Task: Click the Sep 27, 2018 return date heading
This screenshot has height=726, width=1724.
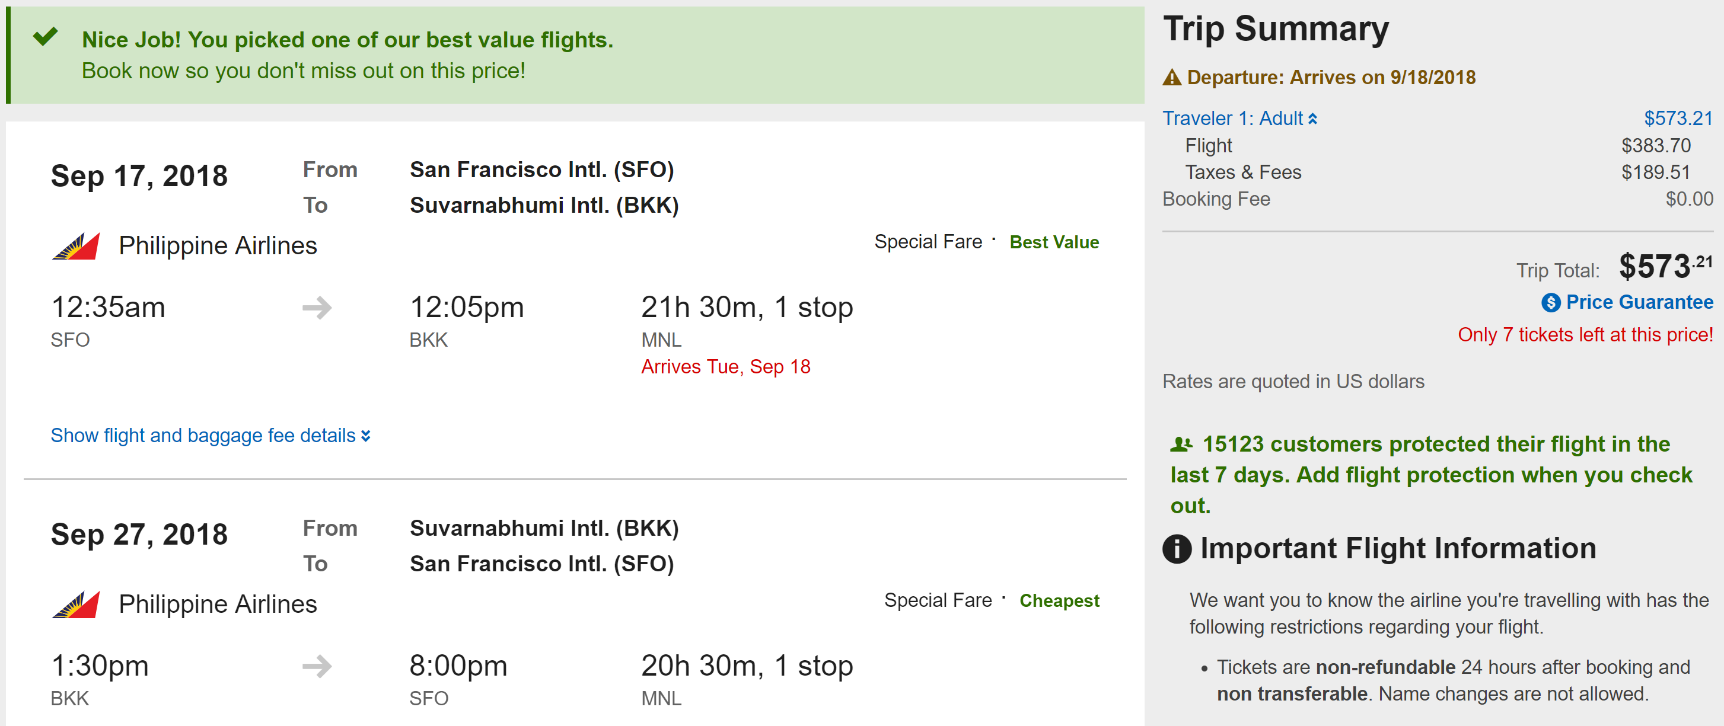Action: tap(139, 534)
